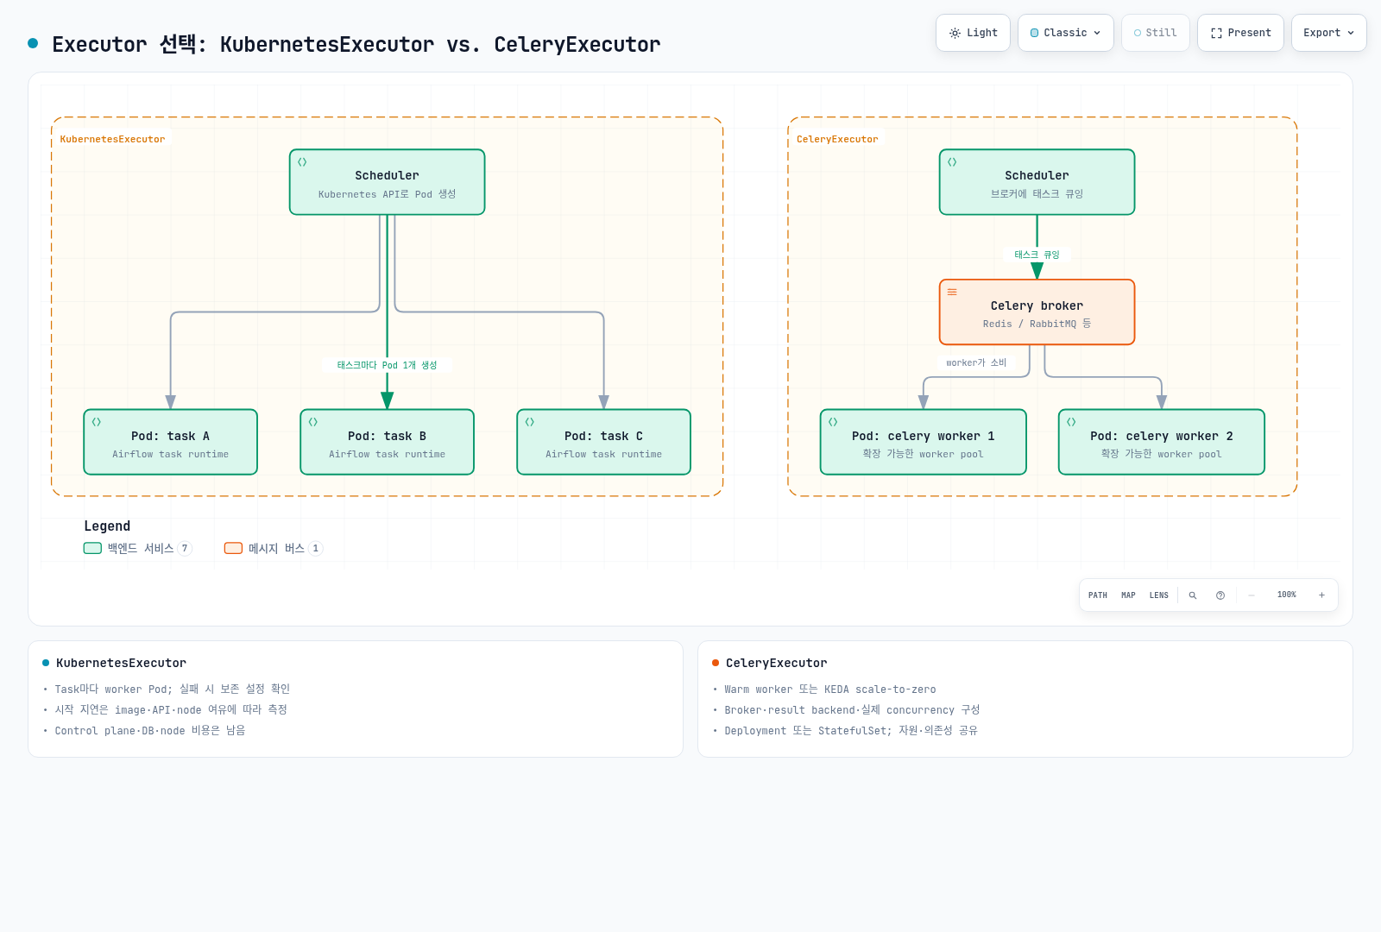Click the 태스크마다 Pod 1개 생성 edge label

pos(387,365)
